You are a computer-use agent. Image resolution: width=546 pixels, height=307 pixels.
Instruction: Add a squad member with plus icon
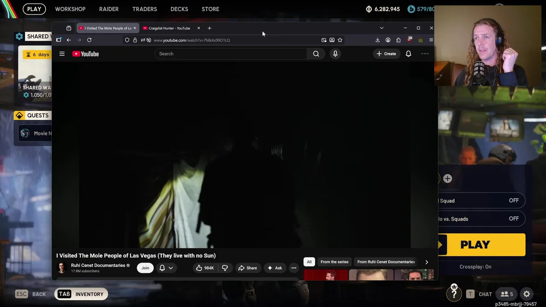pos(447,179)
